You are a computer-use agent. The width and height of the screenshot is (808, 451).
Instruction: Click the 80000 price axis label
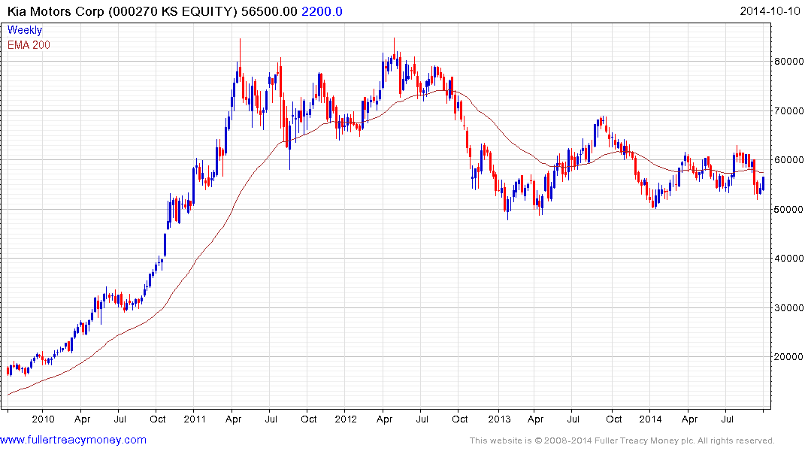pos(789,62)
